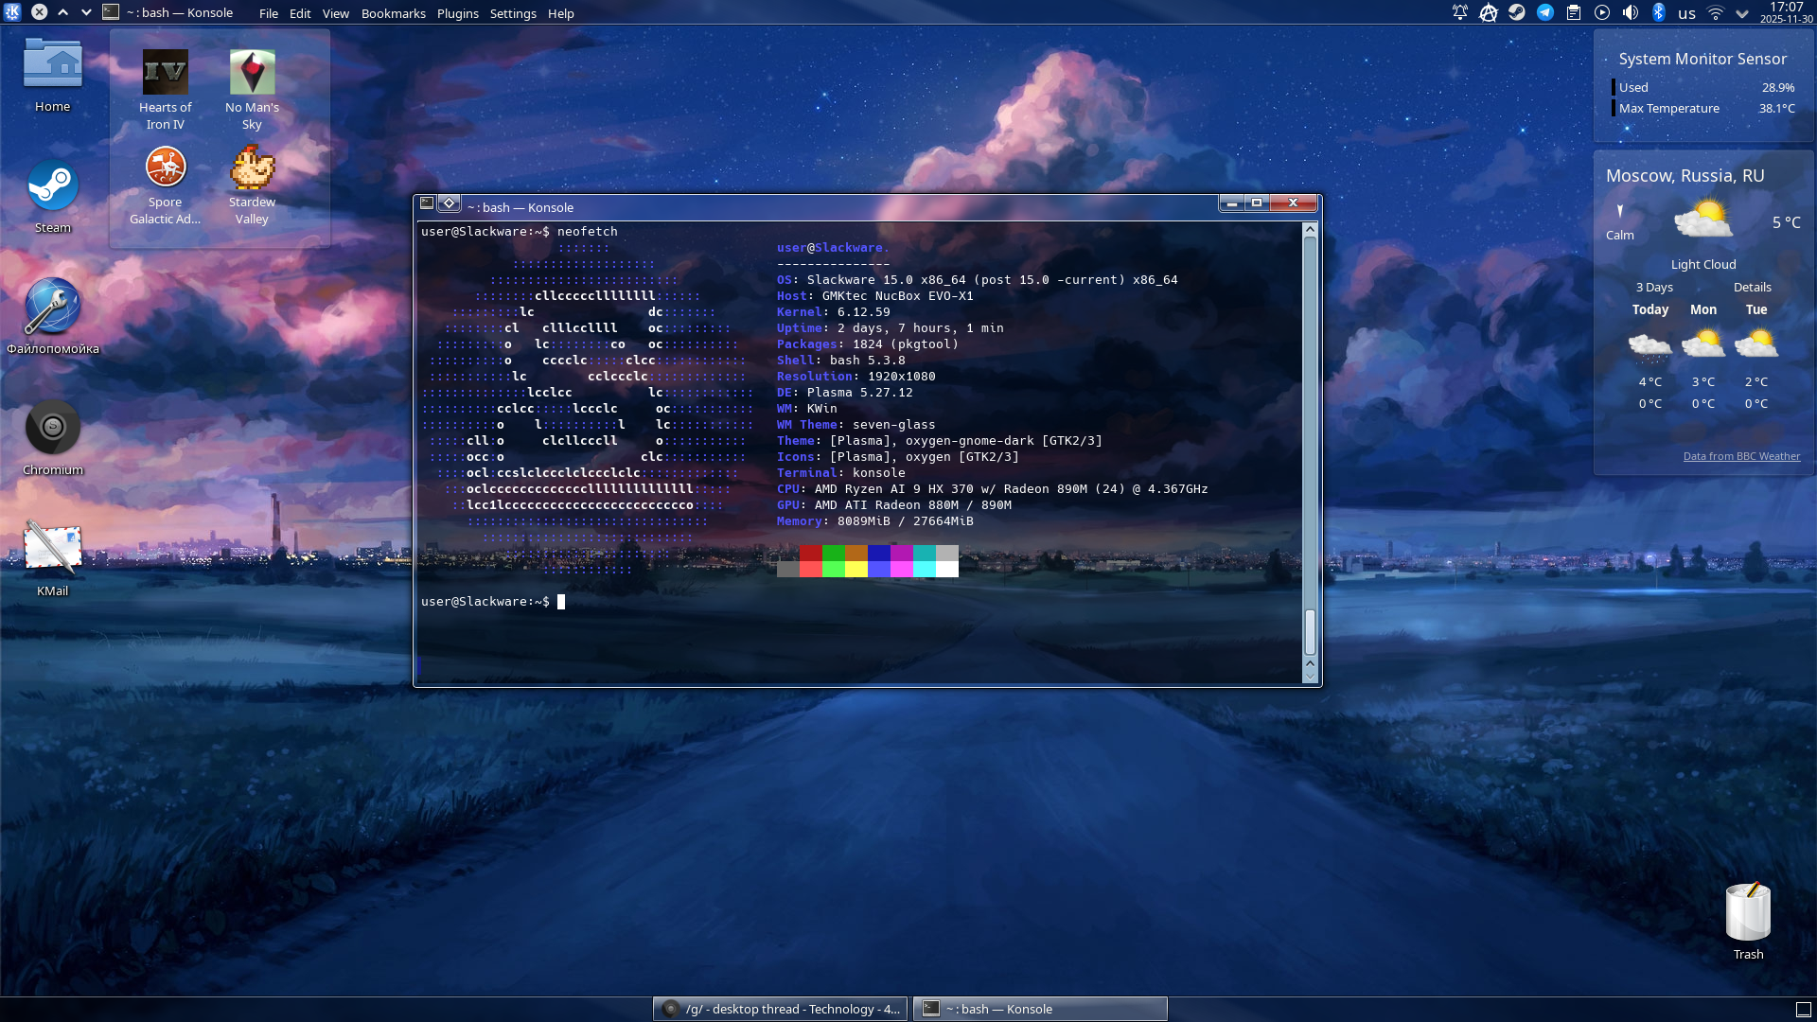This screenshot has height=1022, width=1817.
Task: Click the scrollbar down arrow in Konsole
Action: pyautogui.click(x=1310, y=677)
